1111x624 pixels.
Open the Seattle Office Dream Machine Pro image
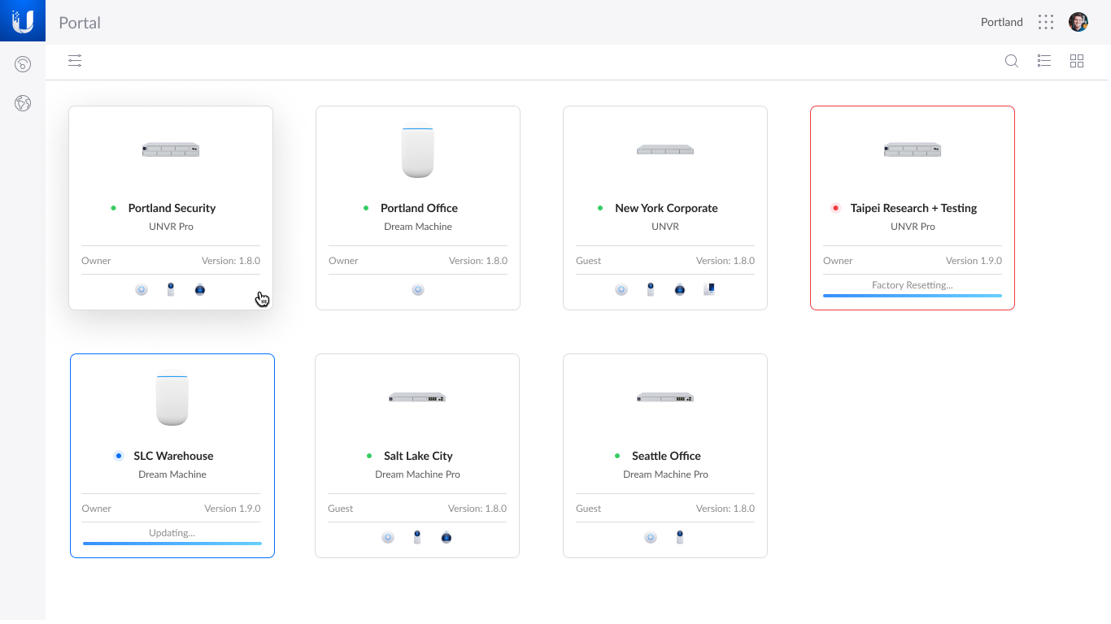tap(665, 397)
